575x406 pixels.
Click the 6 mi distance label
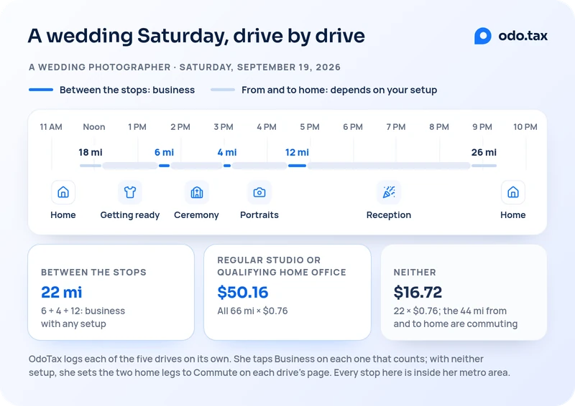click(x=165, y=152)
